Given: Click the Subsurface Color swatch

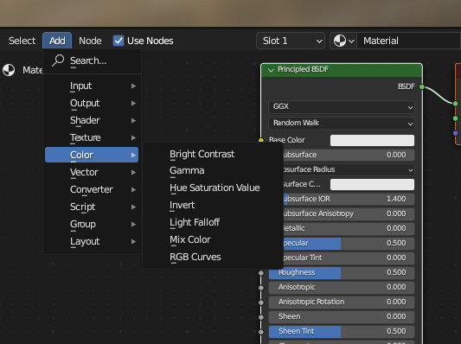Looking at the screenshot, I should pos(372,184).
